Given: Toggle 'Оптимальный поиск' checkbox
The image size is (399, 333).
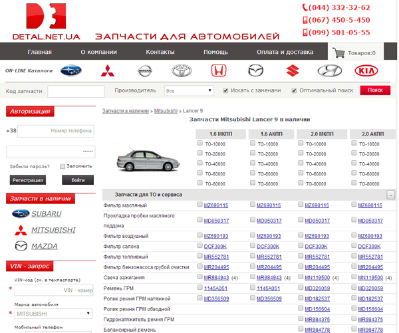Looking at the screenshot, I should pos(294,90).
